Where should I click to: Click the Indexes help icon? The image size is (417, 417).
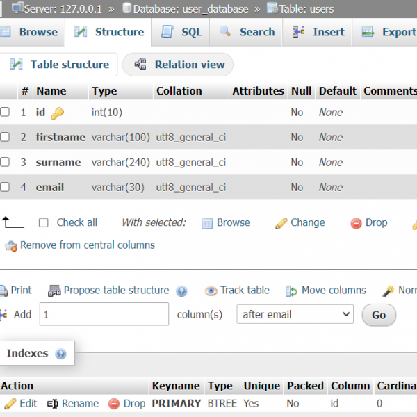click(x=60, y=354)
